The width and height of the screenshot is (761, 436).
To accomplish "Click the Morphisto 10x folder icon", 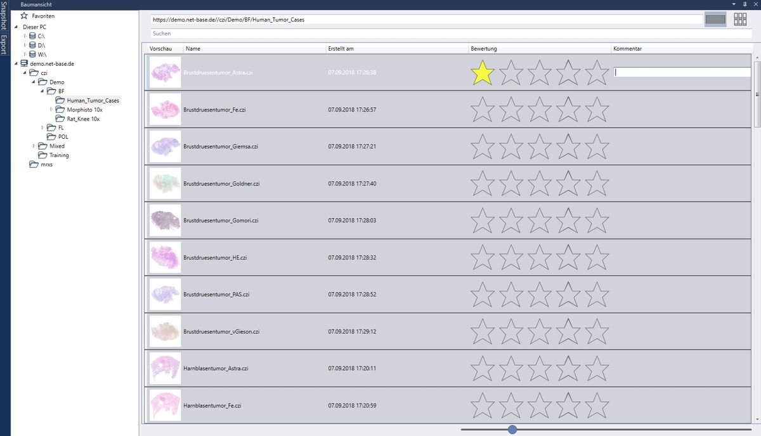I will click(61, 110).
